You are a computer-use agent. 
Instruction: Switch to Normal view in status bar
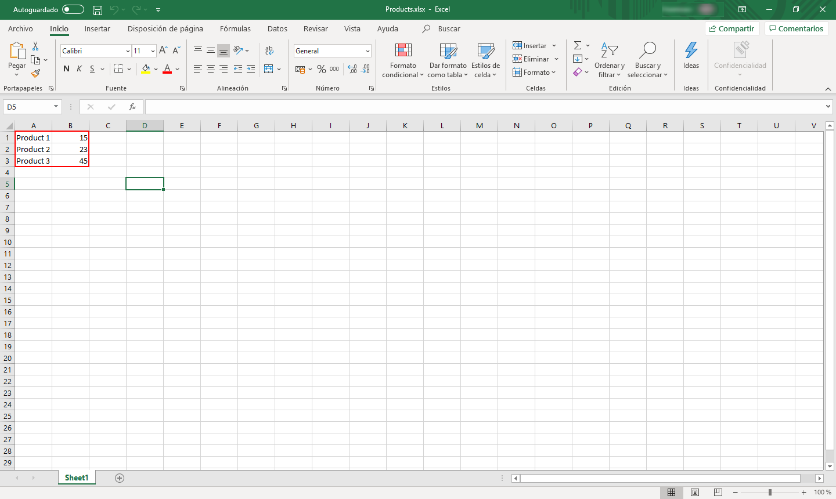(x=672, y=492)
